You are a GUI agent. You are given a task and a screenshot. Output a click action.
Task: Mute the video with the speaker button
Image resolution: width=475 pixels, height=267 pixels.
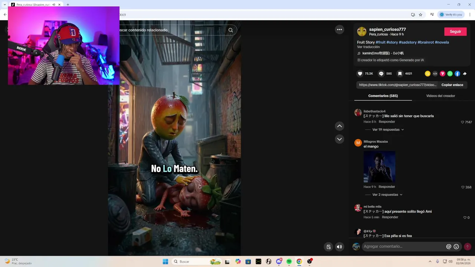[339, 247]
